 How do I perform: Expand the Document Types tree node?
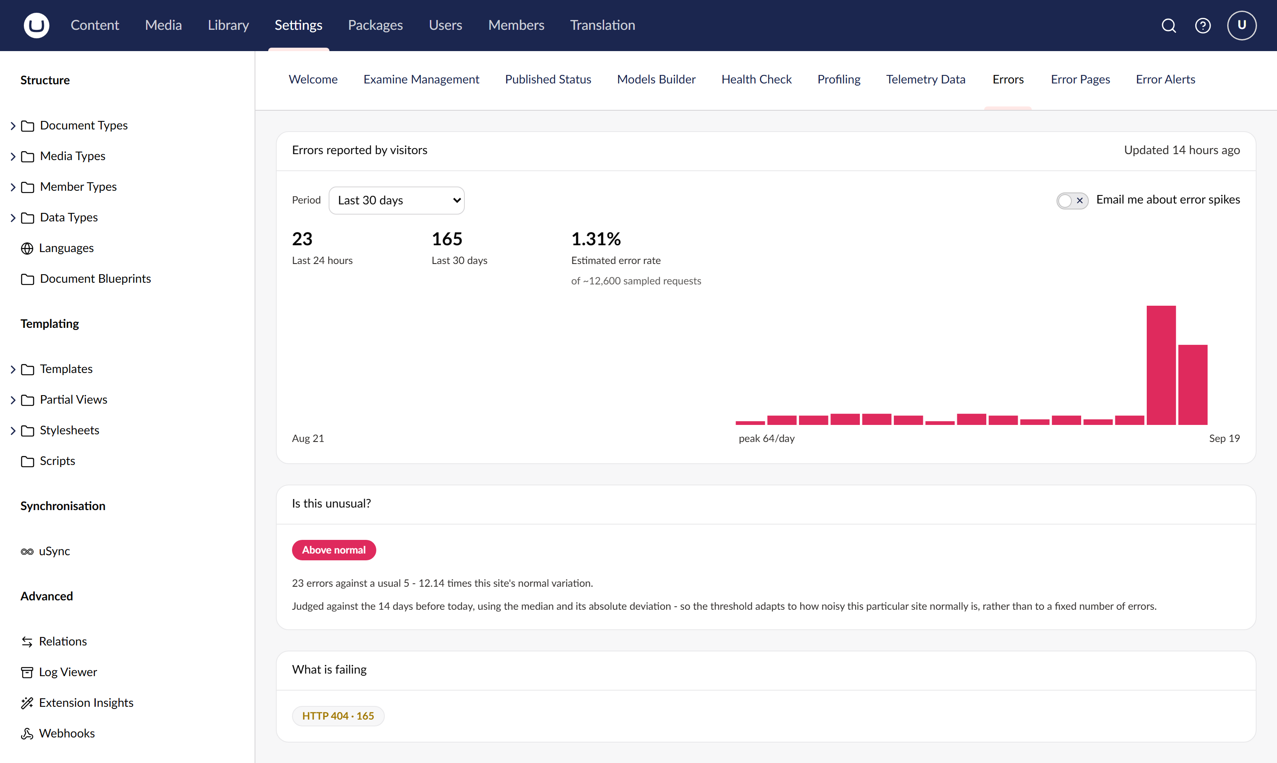pos(13,126)
